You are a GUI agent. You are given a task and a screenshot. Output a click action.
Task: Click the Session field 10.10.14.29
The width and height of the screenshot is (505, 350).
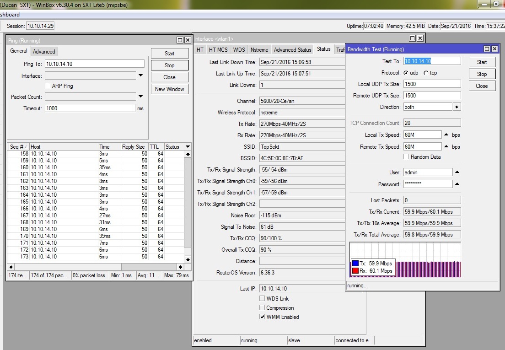(40, 26)
